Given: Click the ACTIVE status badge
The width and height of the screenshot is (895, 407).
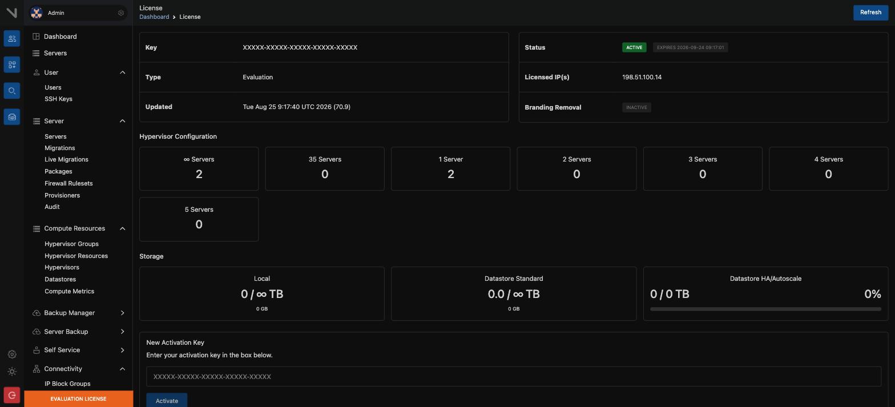Looking at the screenshot, I should point(634,47).
